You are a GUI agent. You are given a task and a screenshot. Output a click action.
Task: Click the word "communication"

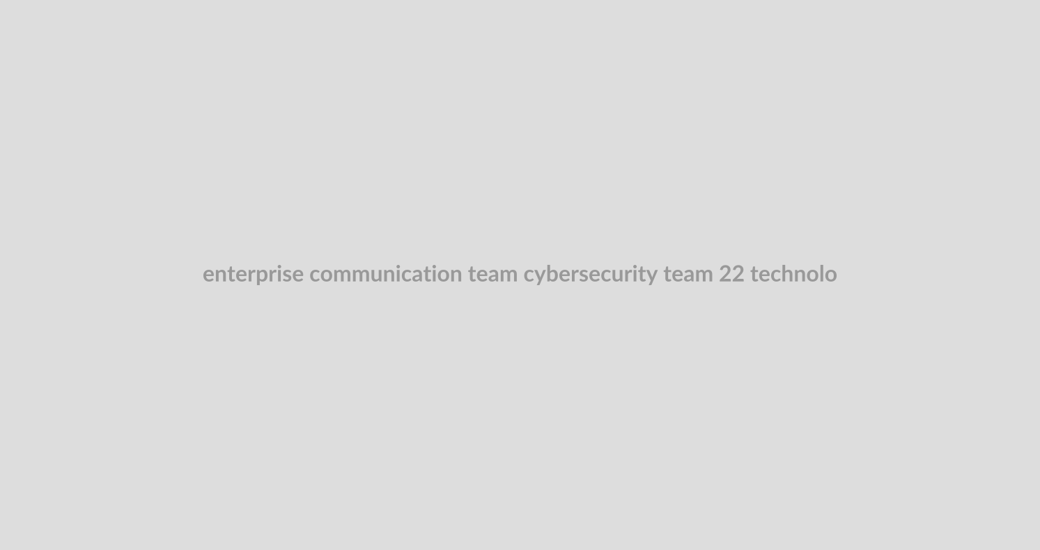[385, 274]
